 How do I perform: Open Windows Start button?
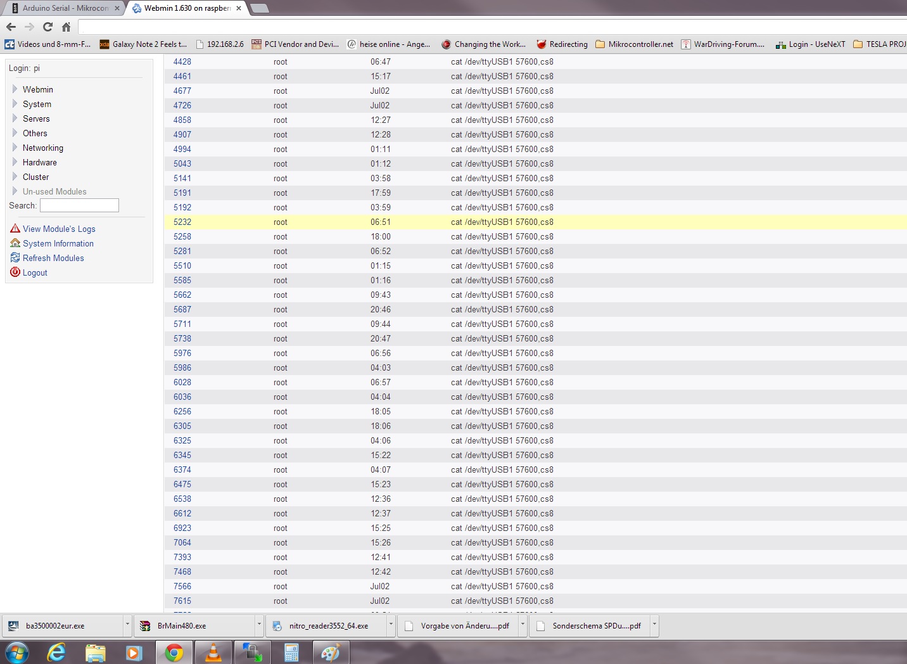pyautogui.click(x=17, y=653)
